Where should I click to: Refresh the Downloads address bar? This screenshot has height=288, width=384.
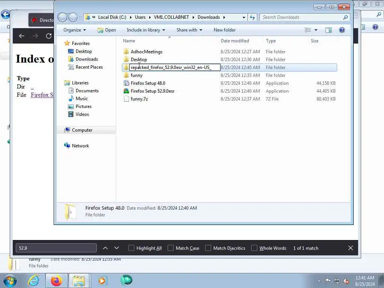[x=252, y=17]
